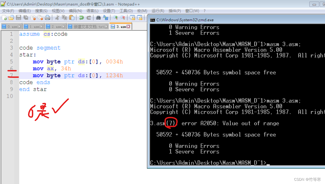Click line number 1 in the editor margin

(x=11, y=34)
